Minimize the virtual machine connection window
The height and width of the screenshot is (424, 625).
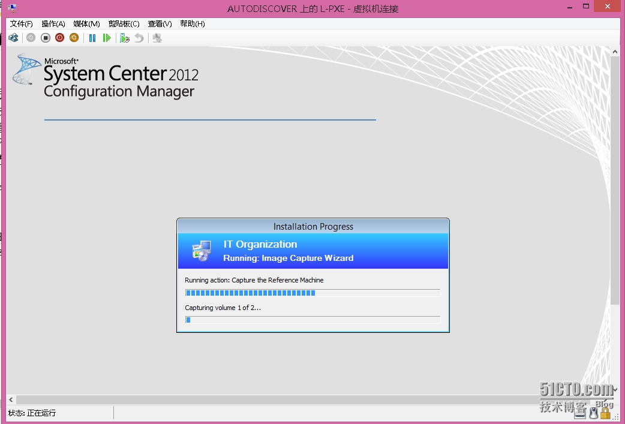(x=570, y=7)
